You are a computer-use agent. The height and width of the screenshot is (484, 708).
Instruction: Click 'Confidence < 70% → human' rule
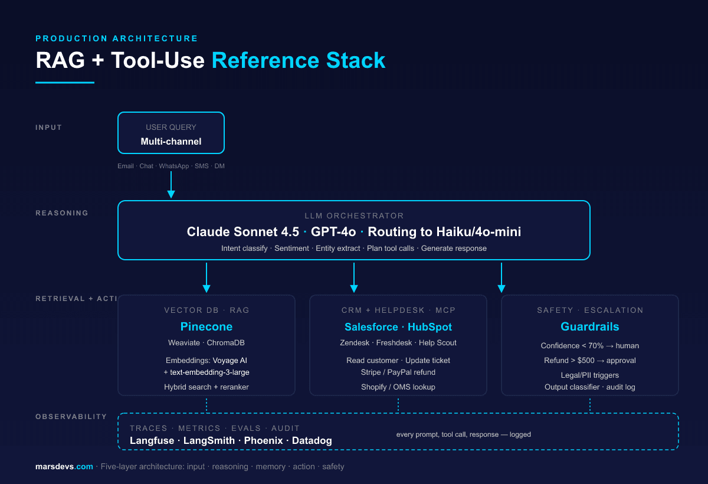pos(590,346)
